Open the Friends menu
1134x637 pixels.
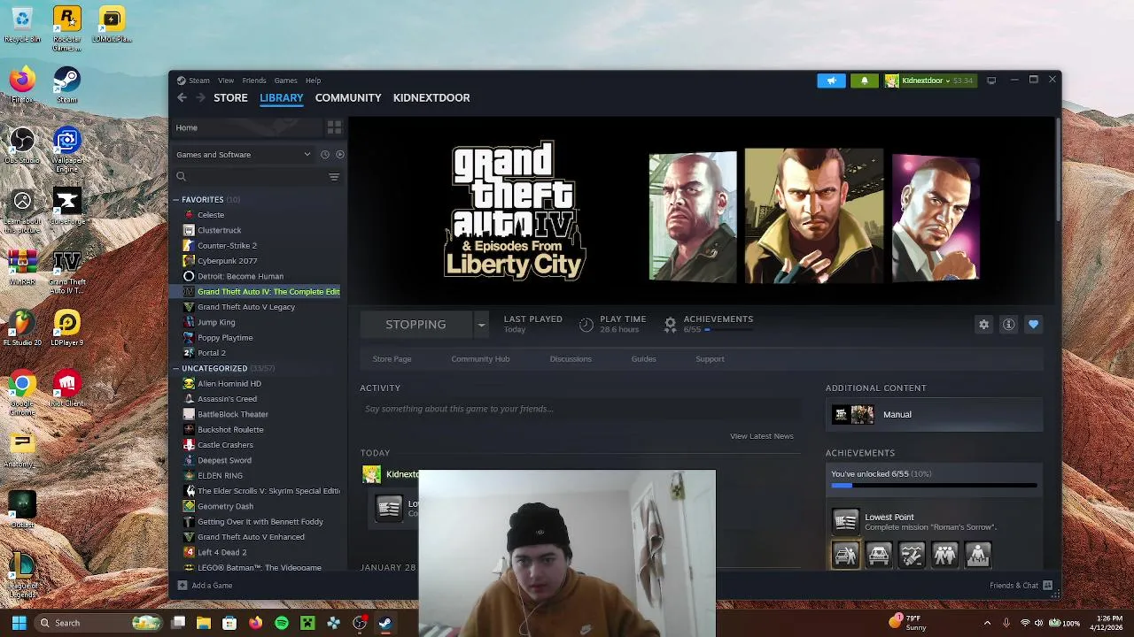[x=254, y=81]
